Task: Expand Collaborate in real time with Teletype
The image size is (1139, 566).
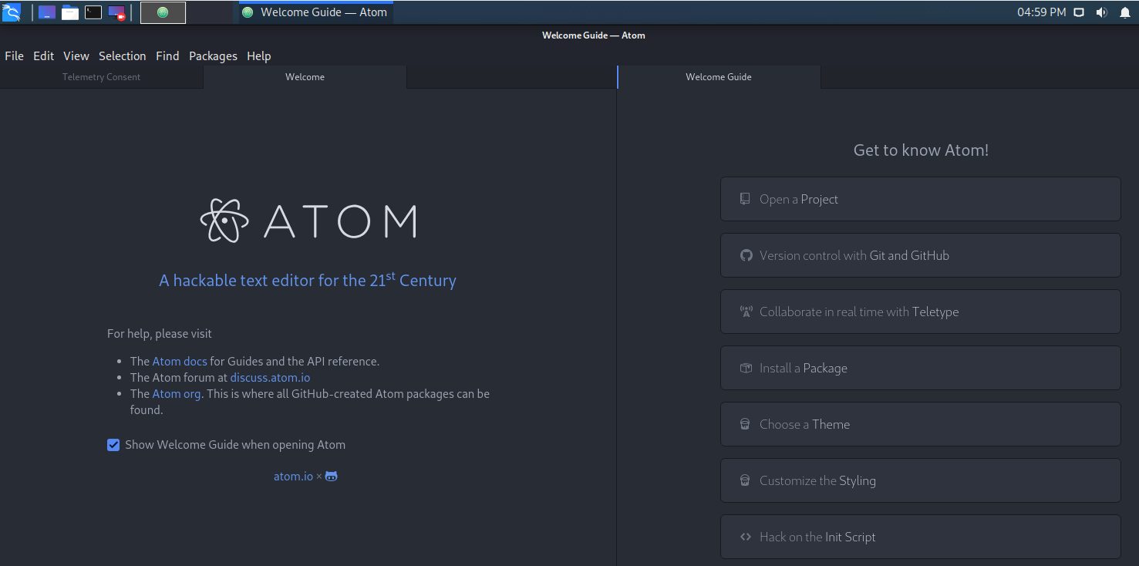Action: pyautogui.click(x=919, y=312)
